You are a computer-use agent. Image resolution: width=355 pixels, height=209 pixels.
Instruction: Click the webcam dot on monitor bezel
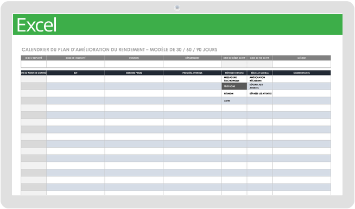(x=177, y=8)
